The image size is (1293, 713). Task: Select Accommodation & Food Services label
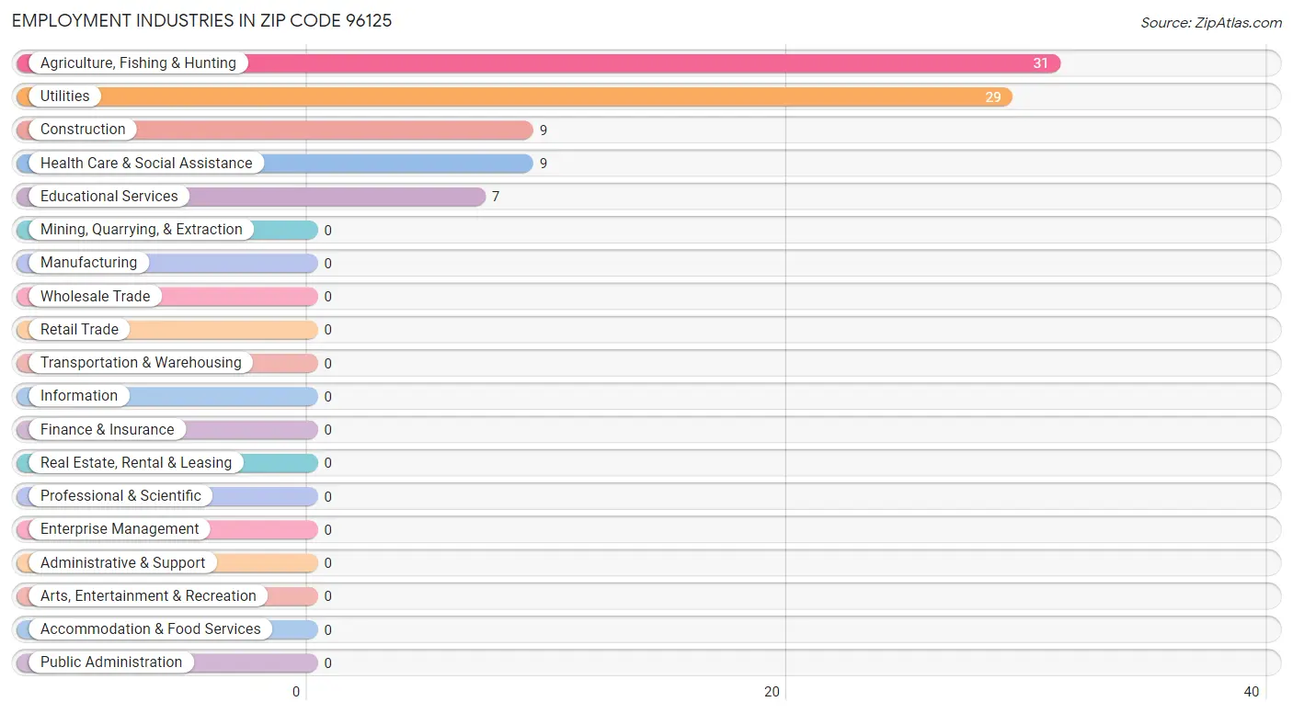tap(151, 629)
